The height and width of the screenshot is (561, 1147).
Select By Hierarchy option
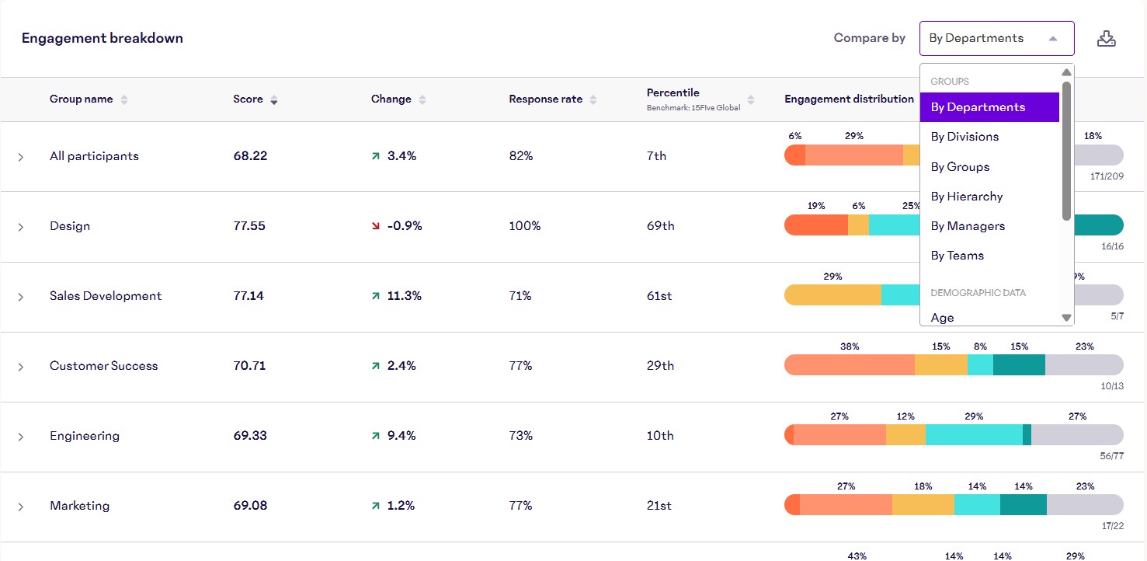coord(967,197)
